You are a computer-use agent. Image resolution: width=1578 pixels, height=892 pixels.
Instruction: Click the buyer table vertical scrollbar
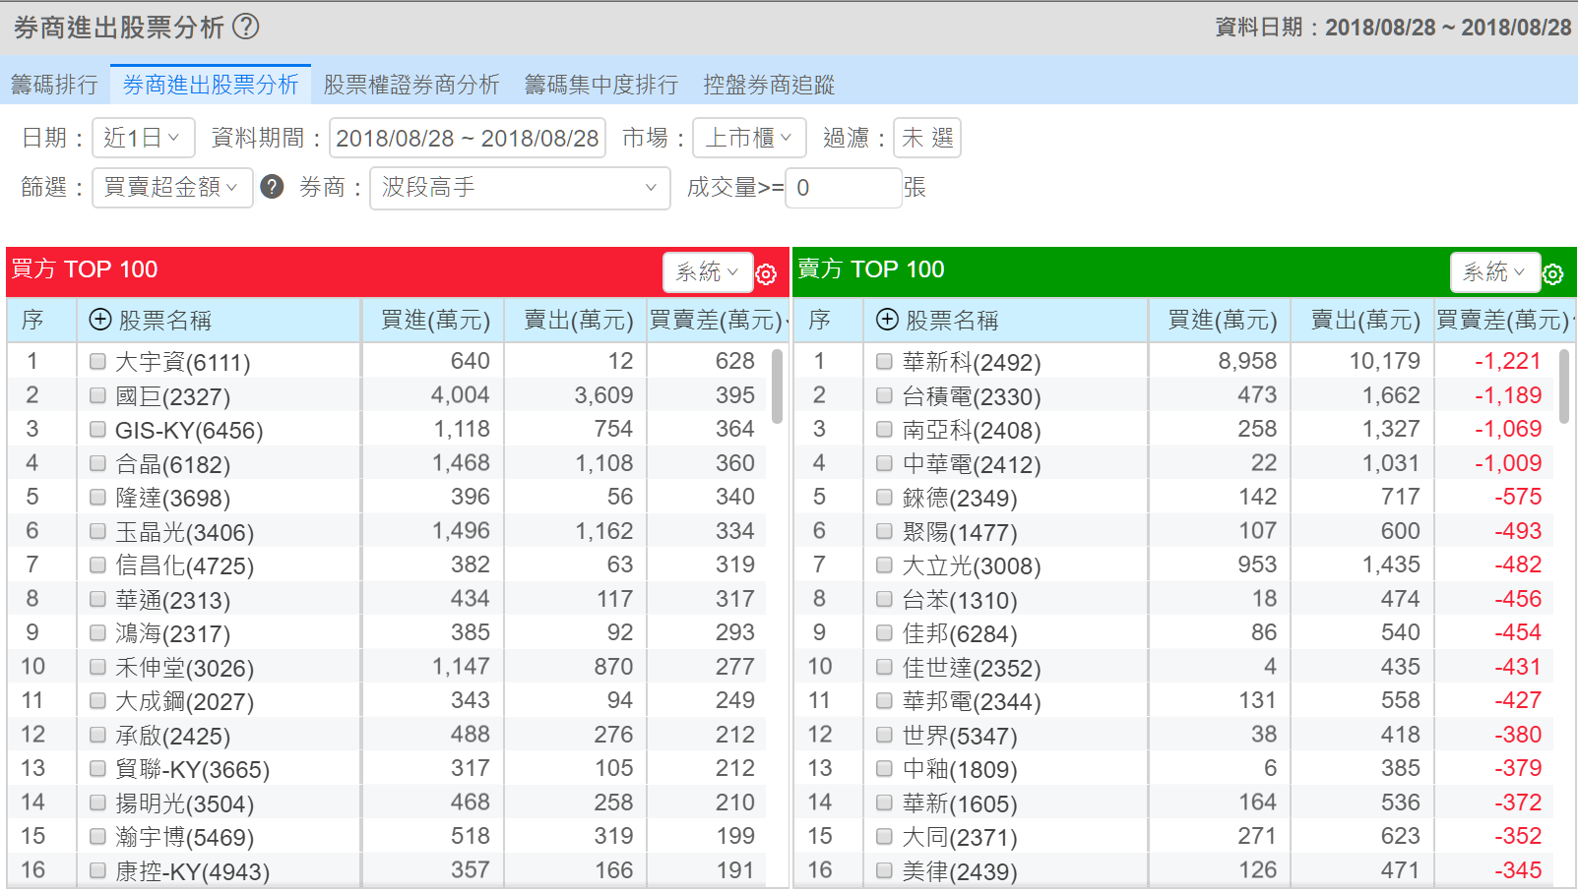click(777, 386)
